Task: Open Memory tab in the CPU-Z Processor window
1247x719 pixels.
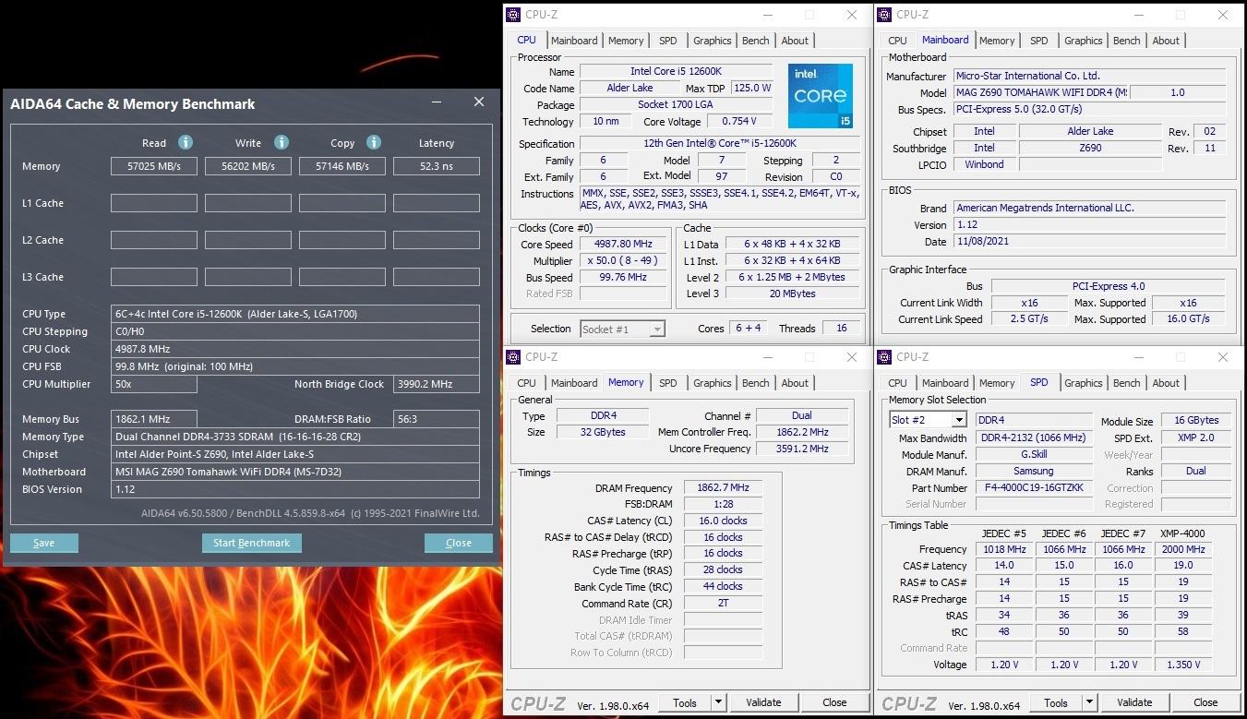Action: [626, 41]
